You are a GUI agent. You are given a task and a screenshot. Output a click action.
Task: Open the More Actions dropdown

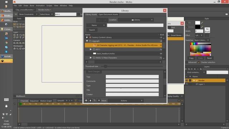tap(126, 101)
